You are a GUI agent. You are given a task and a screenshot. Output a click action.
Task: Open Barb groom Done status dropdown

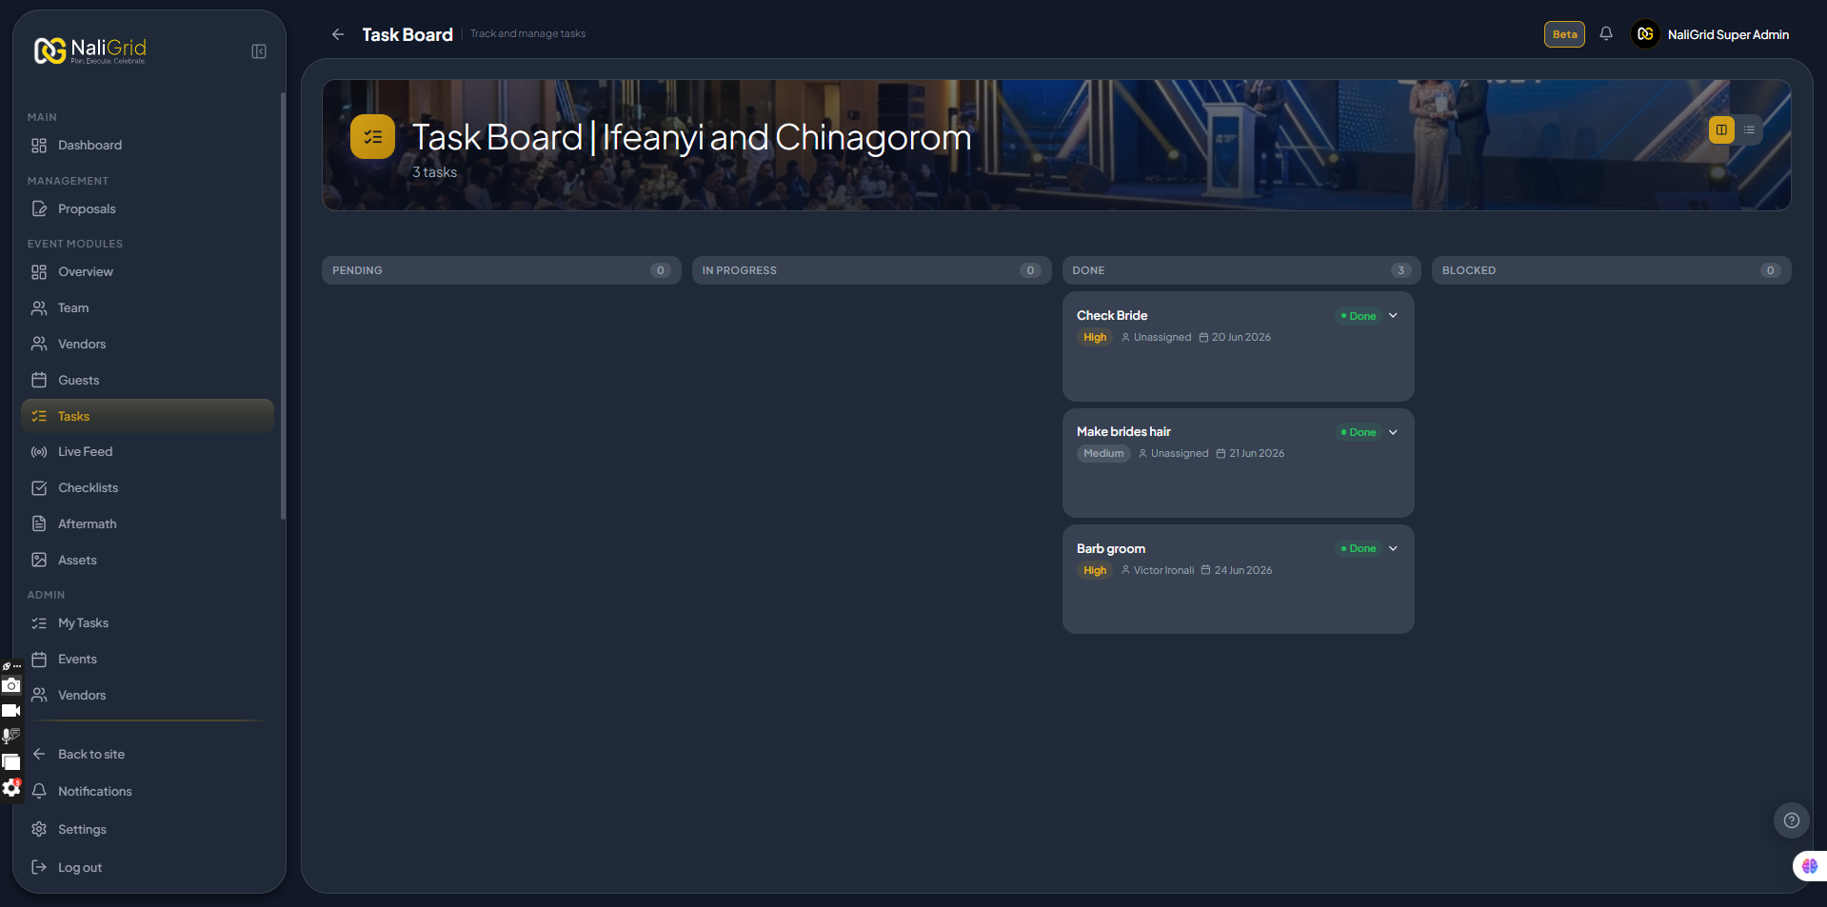1359,548
